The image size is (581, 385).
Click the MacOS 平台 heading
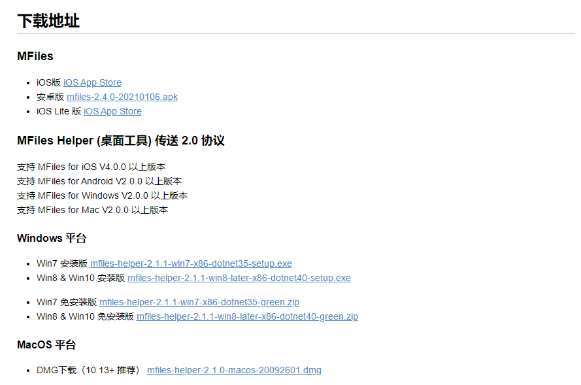(x=46, y=344)
